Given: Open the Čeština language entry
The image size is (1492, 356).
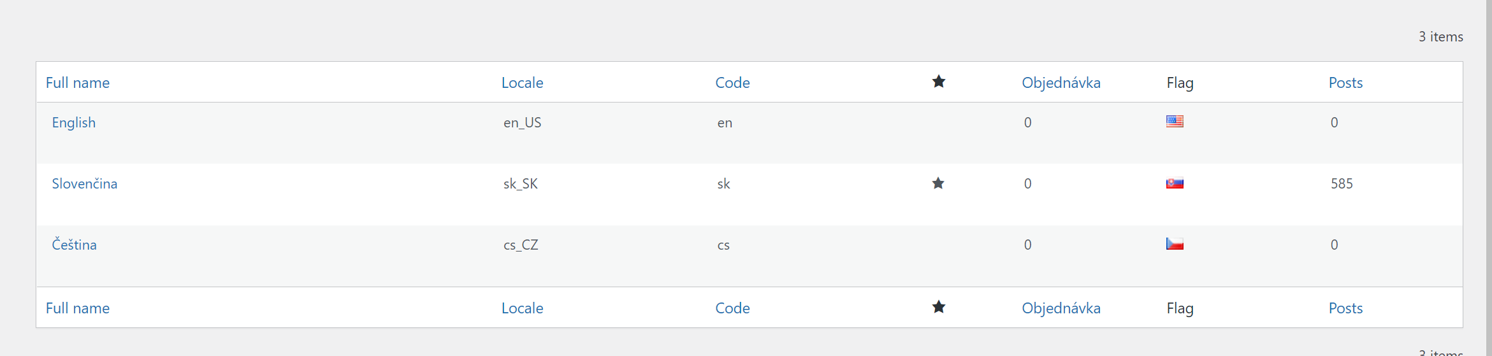Looking at the screenshot, I should [75, 245].
